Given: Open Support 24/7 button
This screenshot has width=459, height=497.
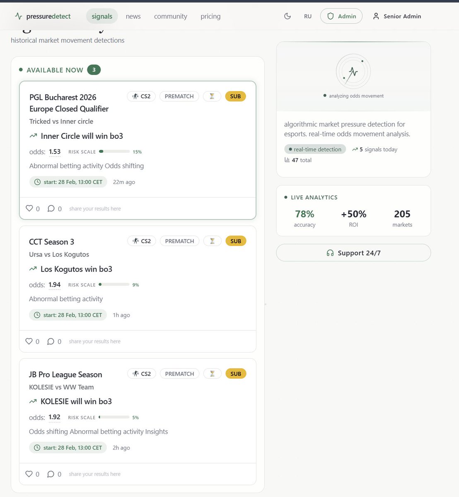Looking at the screenshot, I should 353,253.
